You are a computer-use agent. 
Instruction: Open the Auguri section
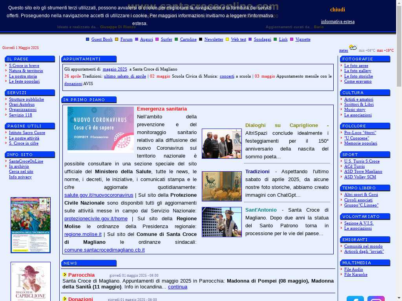click(x=146, y=39)
